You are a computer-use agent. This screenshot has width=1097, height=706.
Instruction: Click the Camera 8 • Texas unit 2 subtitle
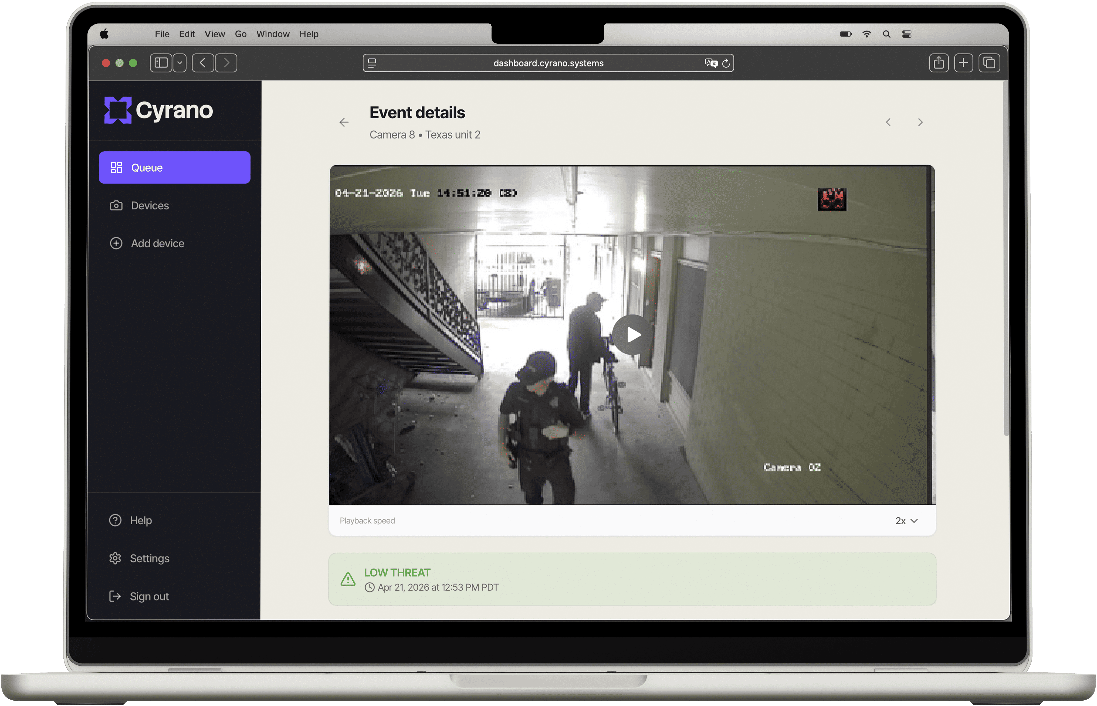425,135
